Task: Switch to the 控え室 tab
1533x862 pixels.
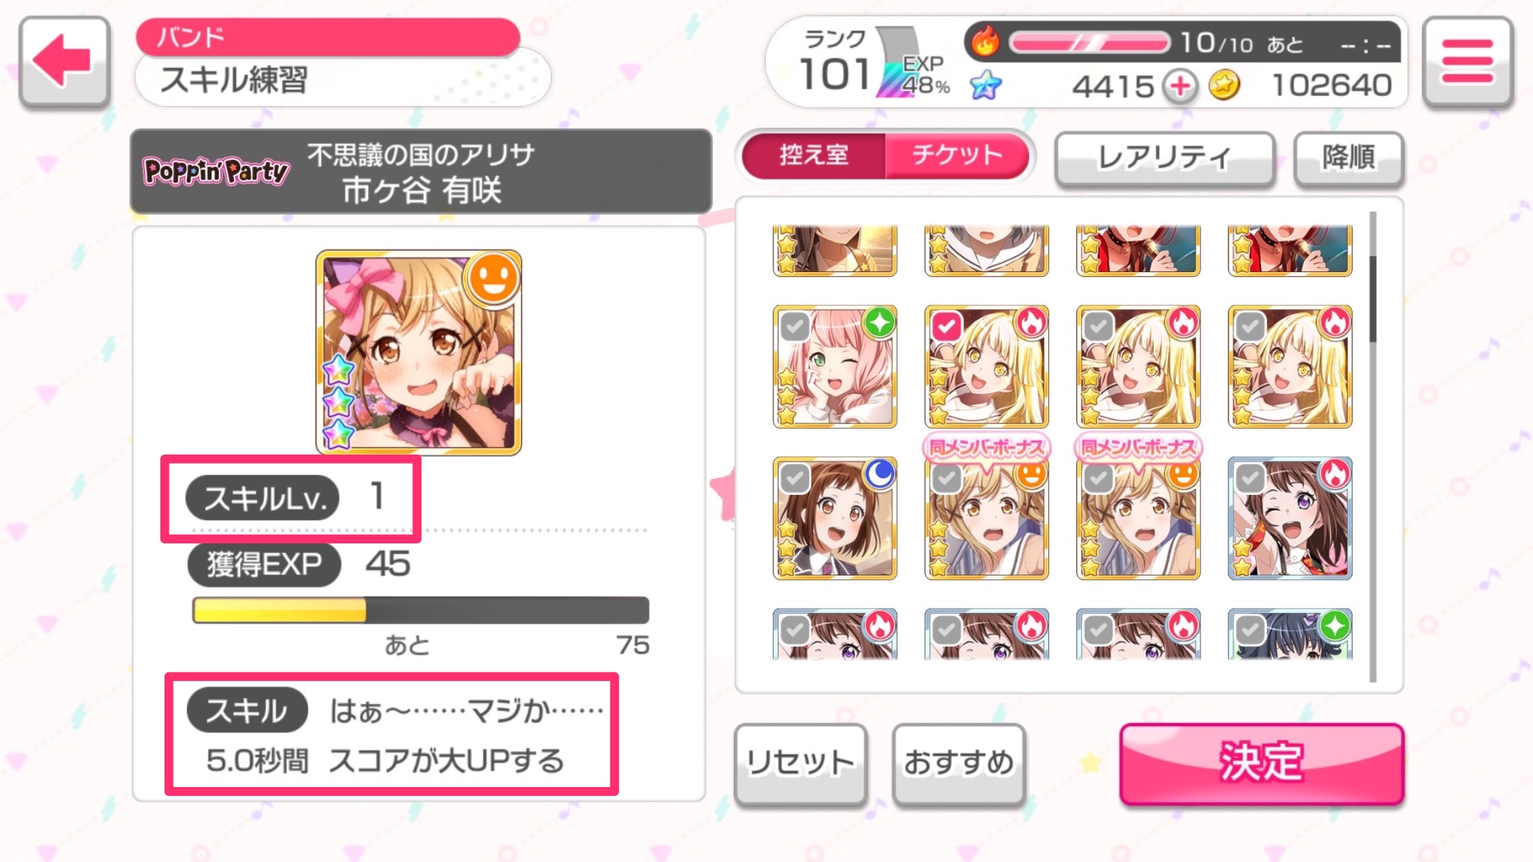Action: pyautogui.click(x=814, y=155)
